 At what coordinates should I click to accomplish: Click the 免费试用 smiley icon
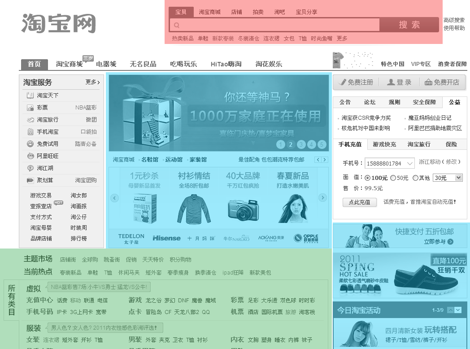click(x=30, y=144)
